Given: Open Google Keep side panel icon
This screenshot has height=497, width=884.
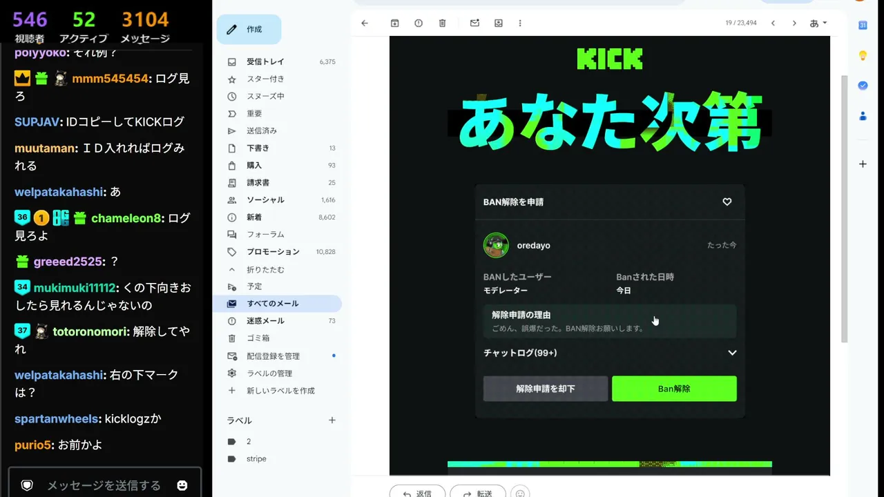Looking at the screenshot, I should 863,55.
